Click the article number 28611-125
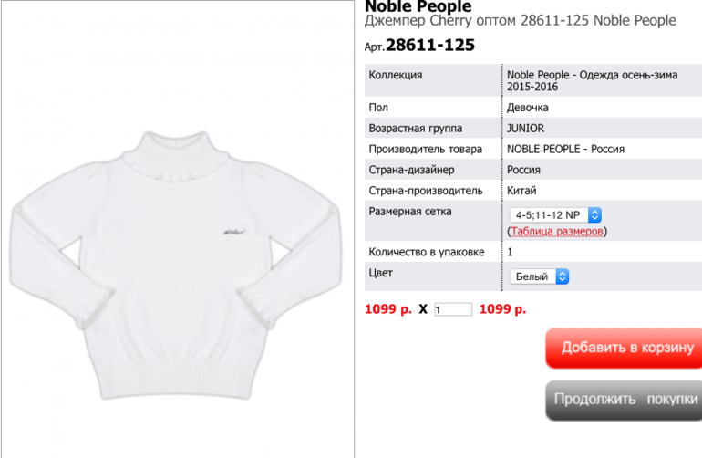Screen dimensions: 702x458 pos(429,46)
